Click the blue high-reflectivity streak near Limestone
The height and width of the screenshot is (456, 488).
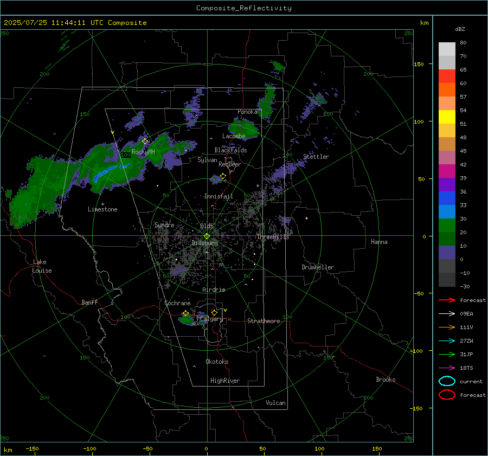tap(111, 172)
